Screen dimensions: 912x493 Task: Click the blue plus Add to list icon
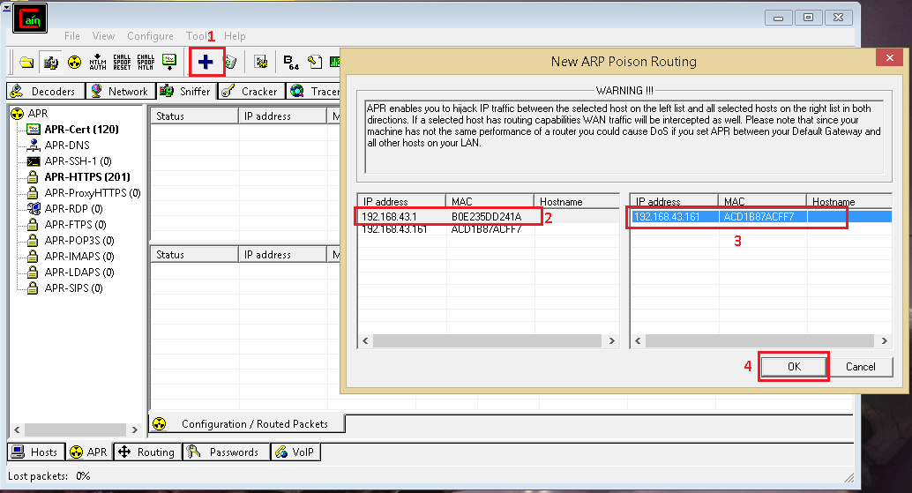206,62
